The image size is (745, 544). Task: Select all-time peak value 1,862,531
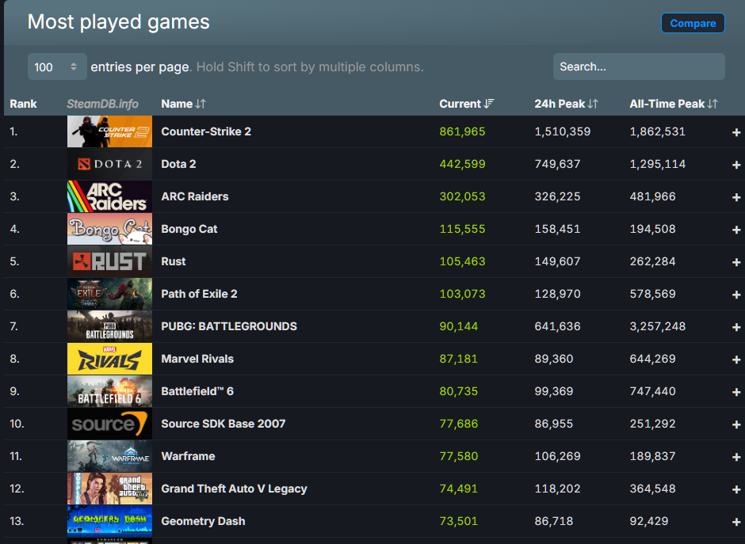[658, 131]
